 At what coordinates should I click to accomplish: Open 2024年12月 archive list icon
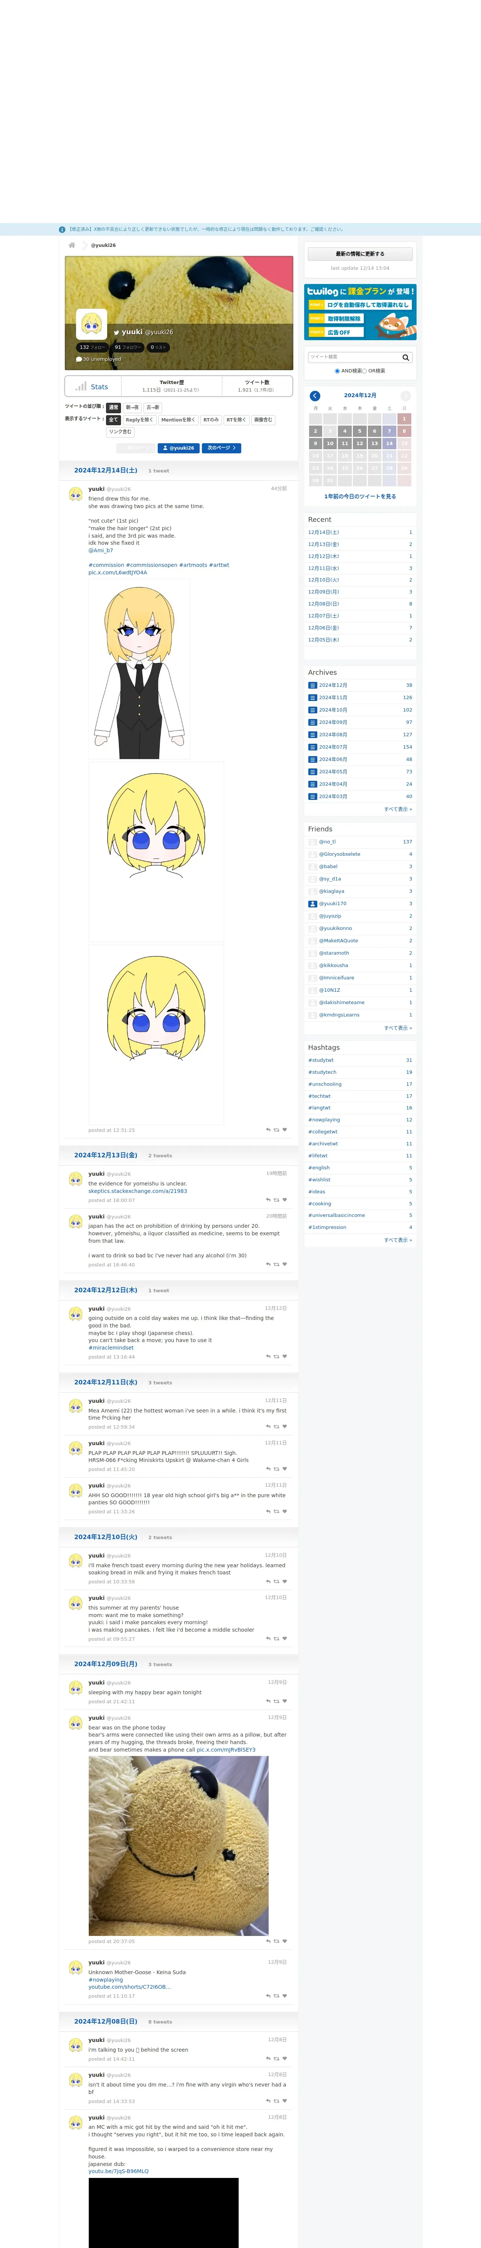pyautogui.click(x=312, y=685)
